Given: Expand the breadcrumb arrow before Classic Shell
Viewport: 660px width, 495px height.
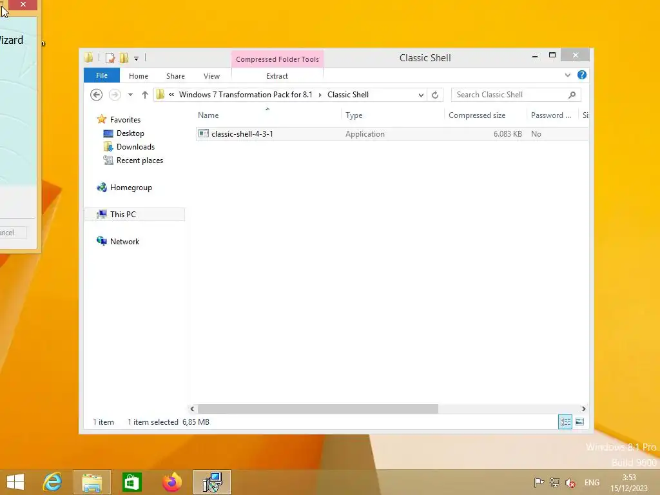Looking at the screenshot, I should [320, 95].
